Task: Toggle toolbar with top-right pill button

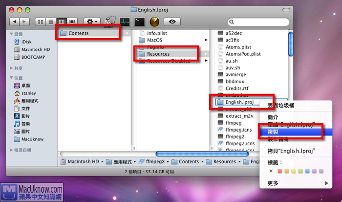Action: click(x=286, y=10)
